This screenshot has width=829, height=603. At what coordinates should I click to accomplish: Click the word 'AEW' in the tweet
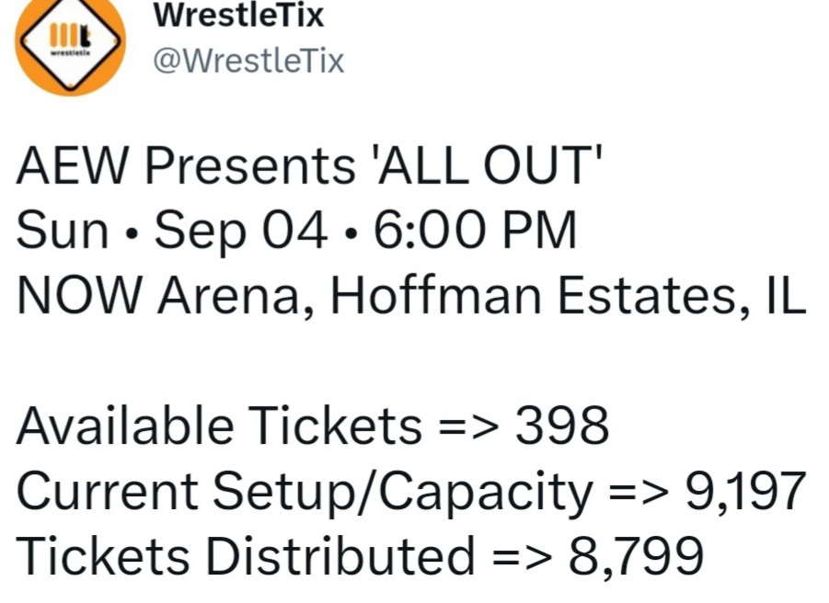tap(72, 165)
